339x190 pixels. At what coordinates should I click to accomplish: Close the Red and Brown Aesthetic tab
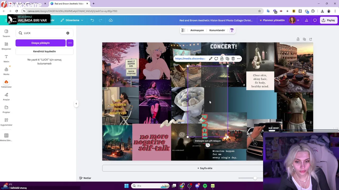[x=87, y=4]
